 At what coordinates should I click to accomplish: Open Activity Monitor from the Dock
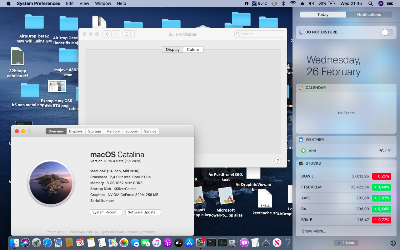(x=222, y=242)
